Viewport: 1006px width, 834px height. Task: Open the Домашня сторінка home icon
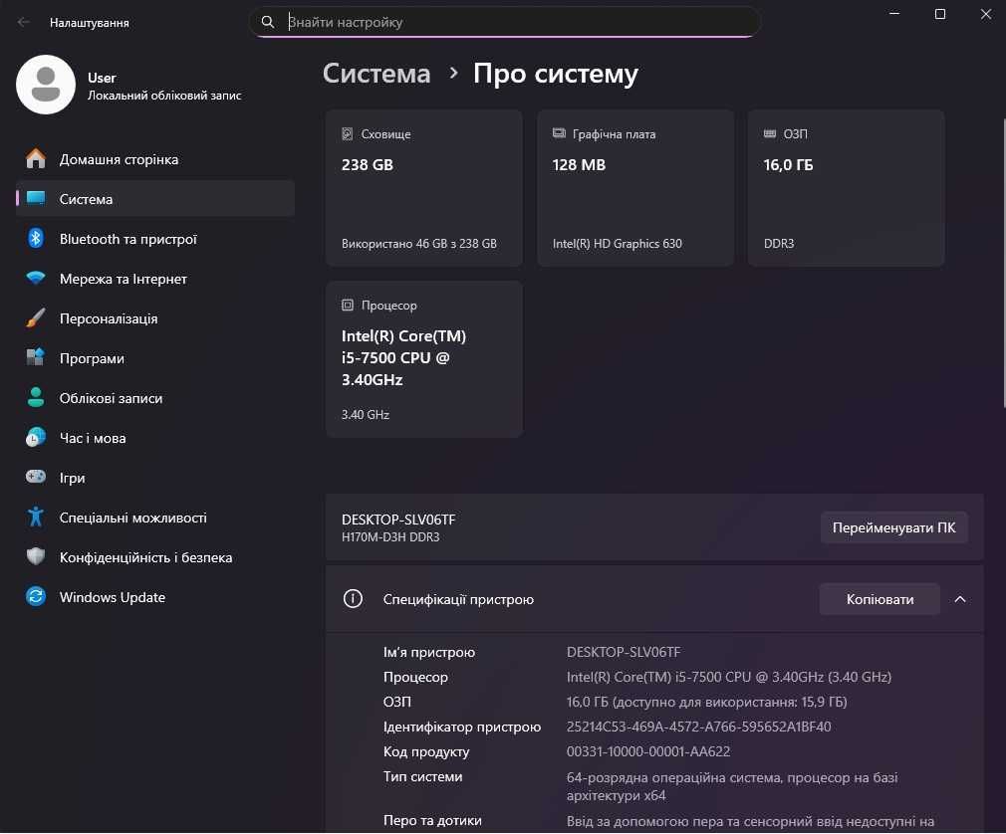(36, 159)
